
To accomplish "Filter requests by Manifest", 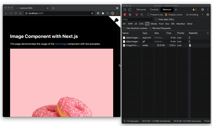I will click(x=181, y=24).
